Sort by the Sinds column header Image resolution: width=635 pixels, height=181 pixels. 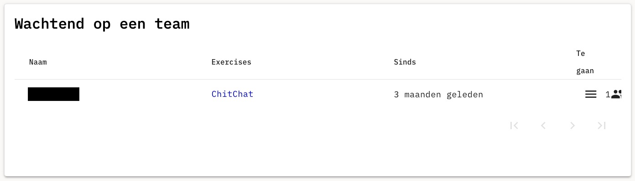[x=405, y=62]
